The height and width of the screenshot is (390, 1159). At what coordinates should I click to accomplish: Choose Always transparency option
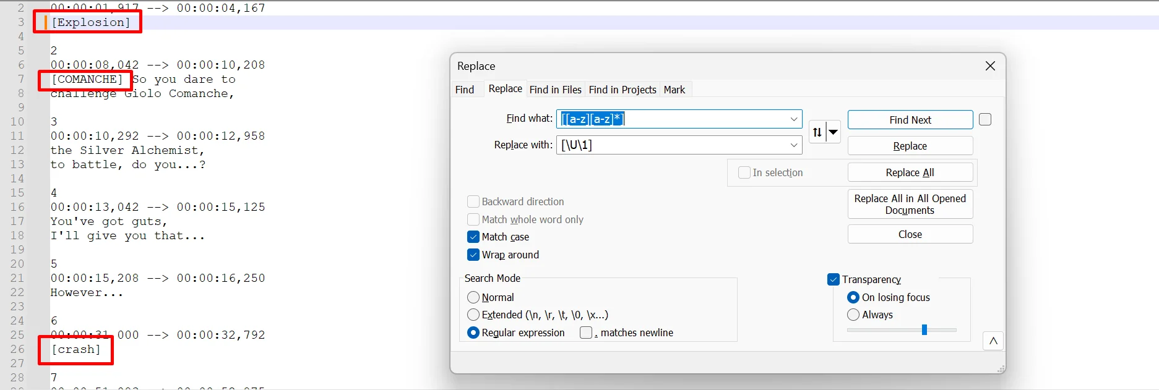point(853,315)
